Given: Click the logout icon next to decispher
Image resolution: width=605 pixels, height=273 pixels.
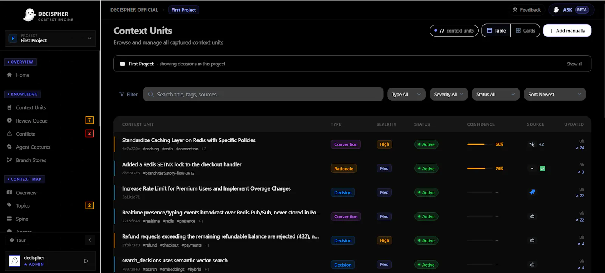Looking at the screenshot, I should (86, 261).
